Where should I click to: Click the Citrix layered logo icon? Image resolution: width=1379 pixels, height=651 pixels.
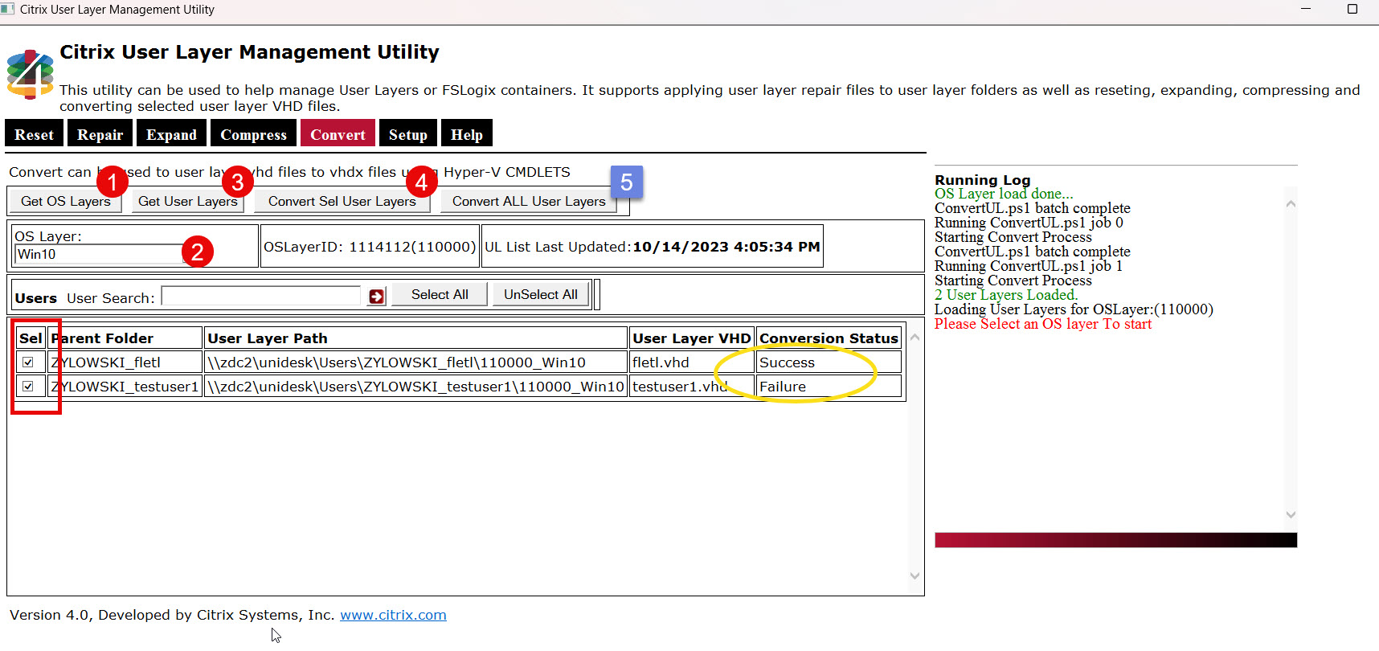tap(30, 75)
